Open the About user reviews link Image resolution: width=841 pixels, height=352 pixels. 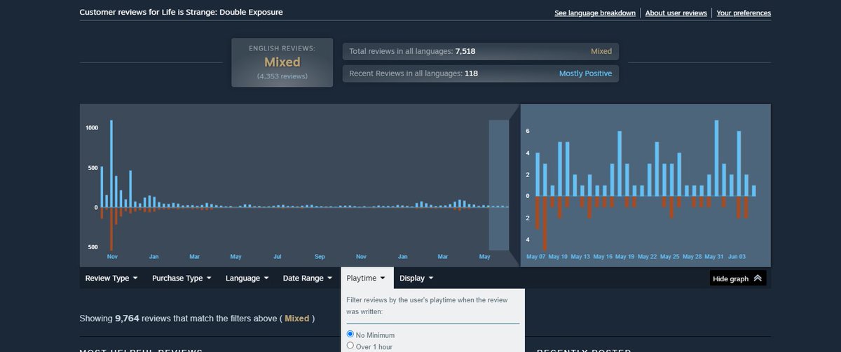click(678, 13)
